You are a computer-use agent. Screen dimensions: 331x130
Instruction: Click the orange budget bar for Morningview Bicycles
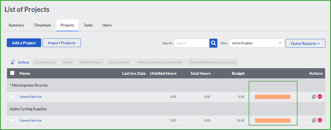(273, 97)
